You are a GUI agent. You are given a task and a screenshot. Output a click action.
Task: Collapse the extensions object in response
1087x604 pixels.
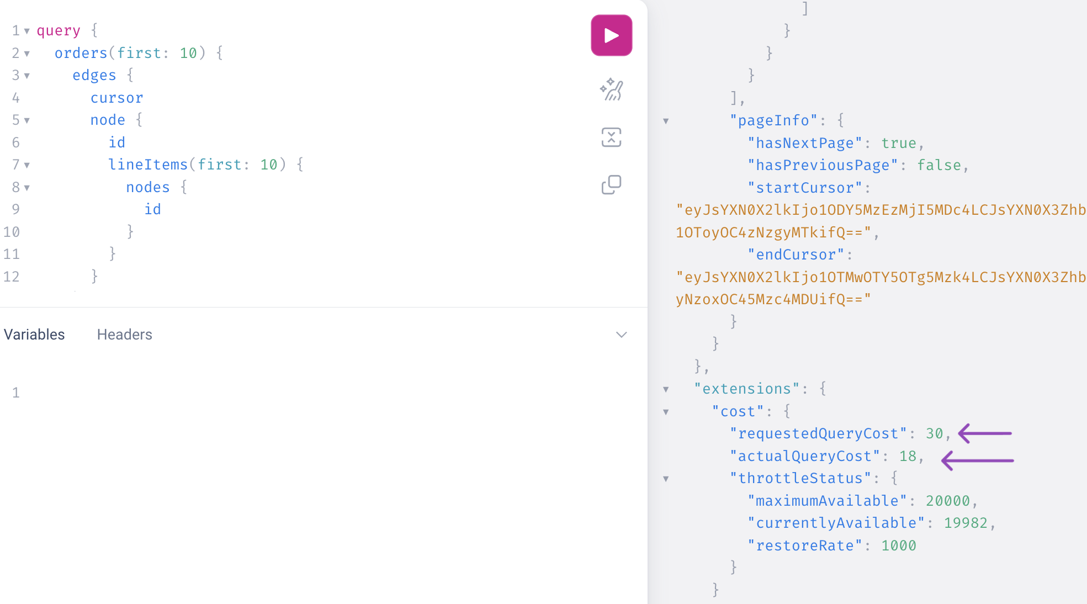coord(666,389)
